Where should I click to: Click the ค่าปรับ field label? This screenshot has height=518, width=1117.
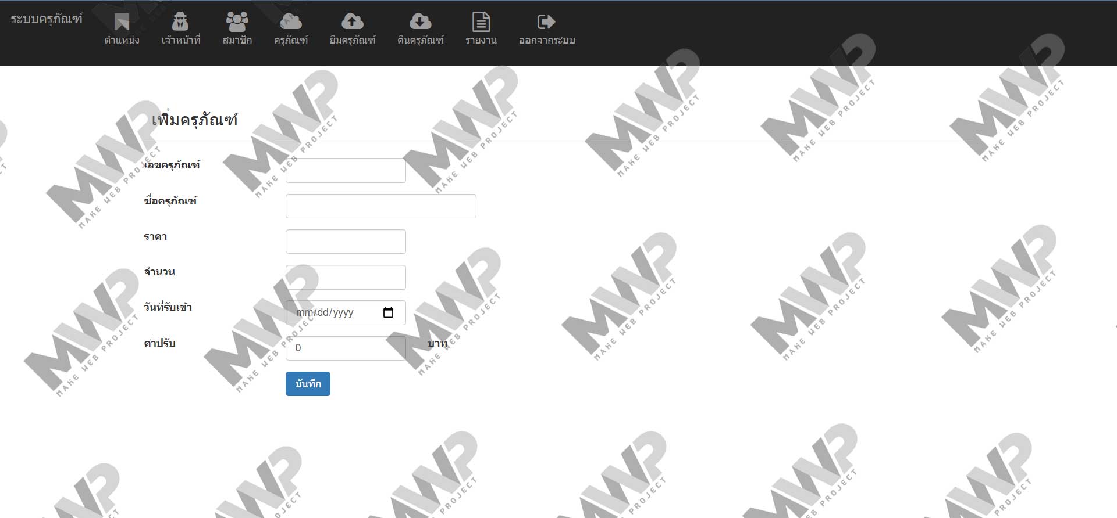160,343
